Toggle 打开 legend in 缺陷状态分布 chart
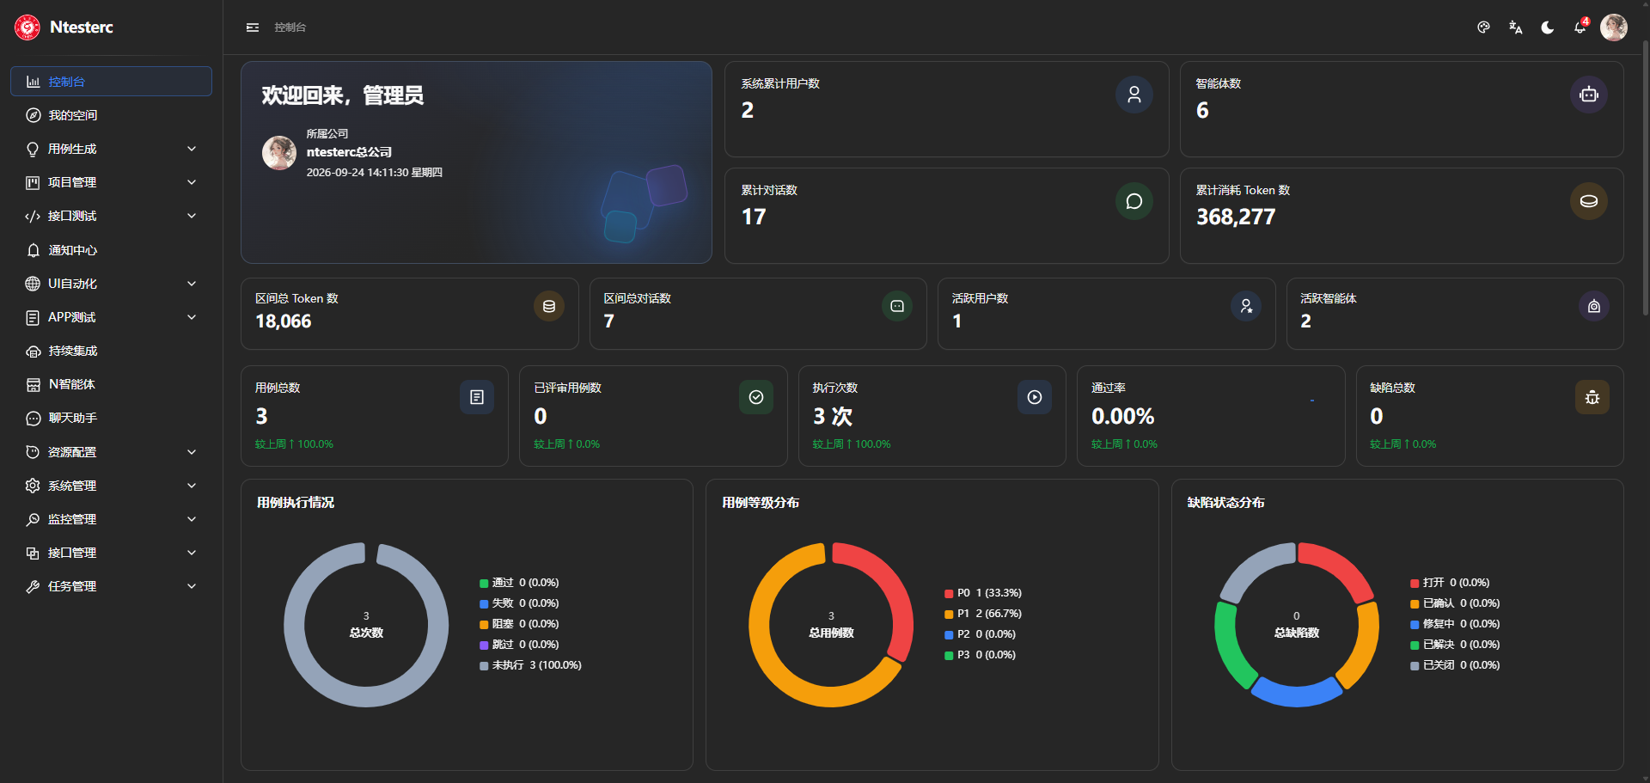This screenshot has width=1650, height=783. coord(1450,583)
